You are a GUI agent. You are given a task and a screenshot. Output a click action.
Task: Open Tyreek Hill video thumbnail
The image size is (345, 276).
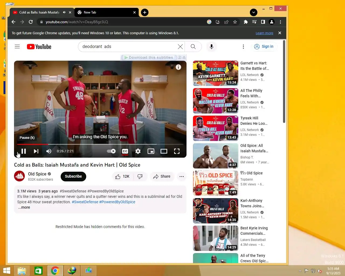pyautogui.click(x=216, y=128)
